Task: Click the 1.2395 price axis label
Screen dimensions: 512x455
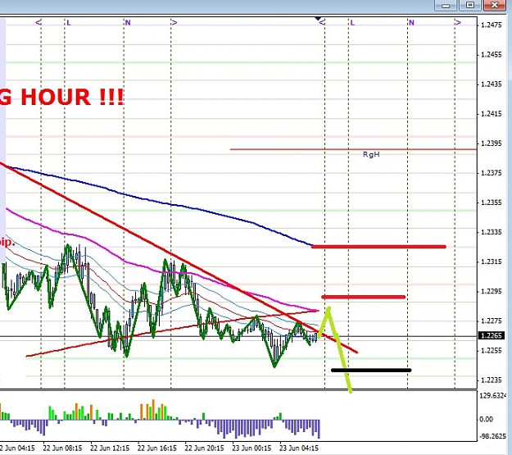Action: (492, 143)
